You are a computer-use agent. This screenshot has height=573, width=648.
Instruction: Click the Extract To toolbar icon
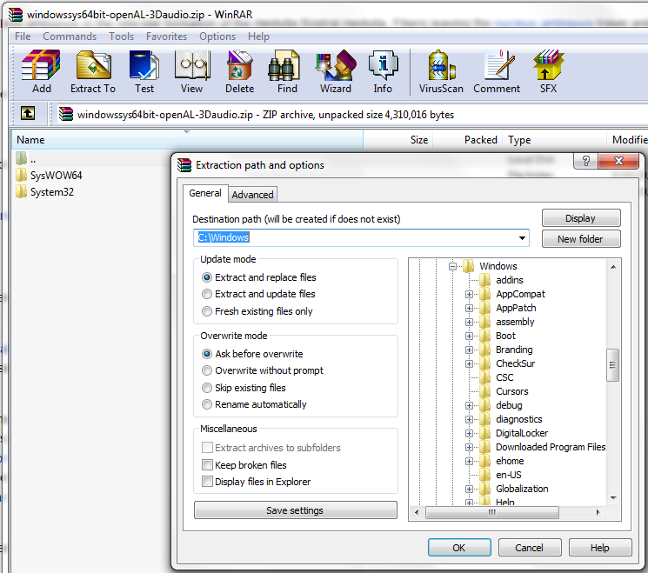tap(93, 65)
